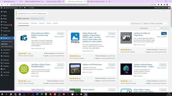Open the Media library sidebar icon
The height and width of the screenshot is (96, 172).
click(2, 19)
